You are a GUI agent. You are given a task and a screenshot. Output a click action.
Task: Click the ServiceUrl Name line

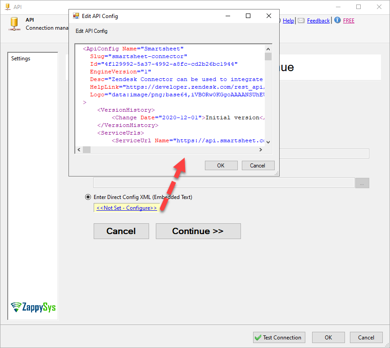(188, 140)
